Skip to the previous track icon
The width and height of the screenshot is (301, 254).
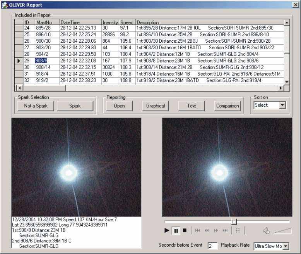click(x=198, y=230)
